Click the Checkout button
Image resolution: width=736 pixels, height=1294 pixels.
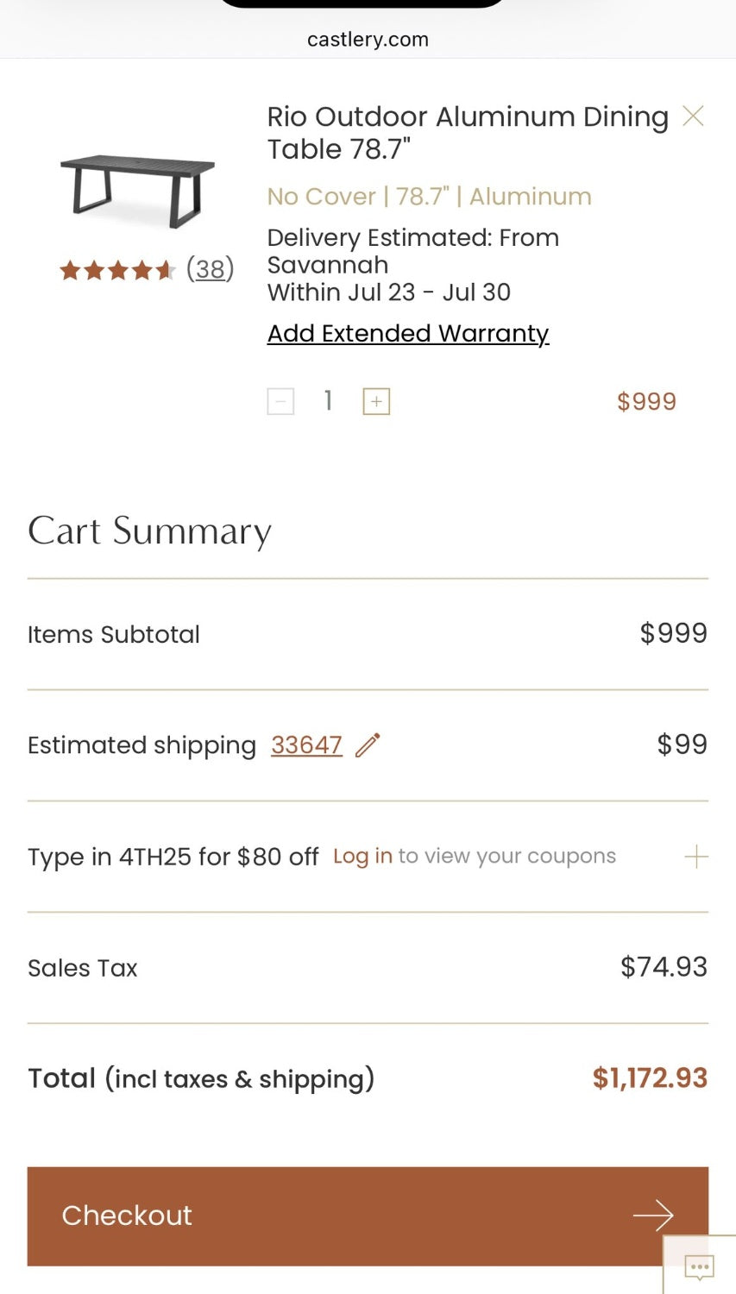tap(368, 1216)
